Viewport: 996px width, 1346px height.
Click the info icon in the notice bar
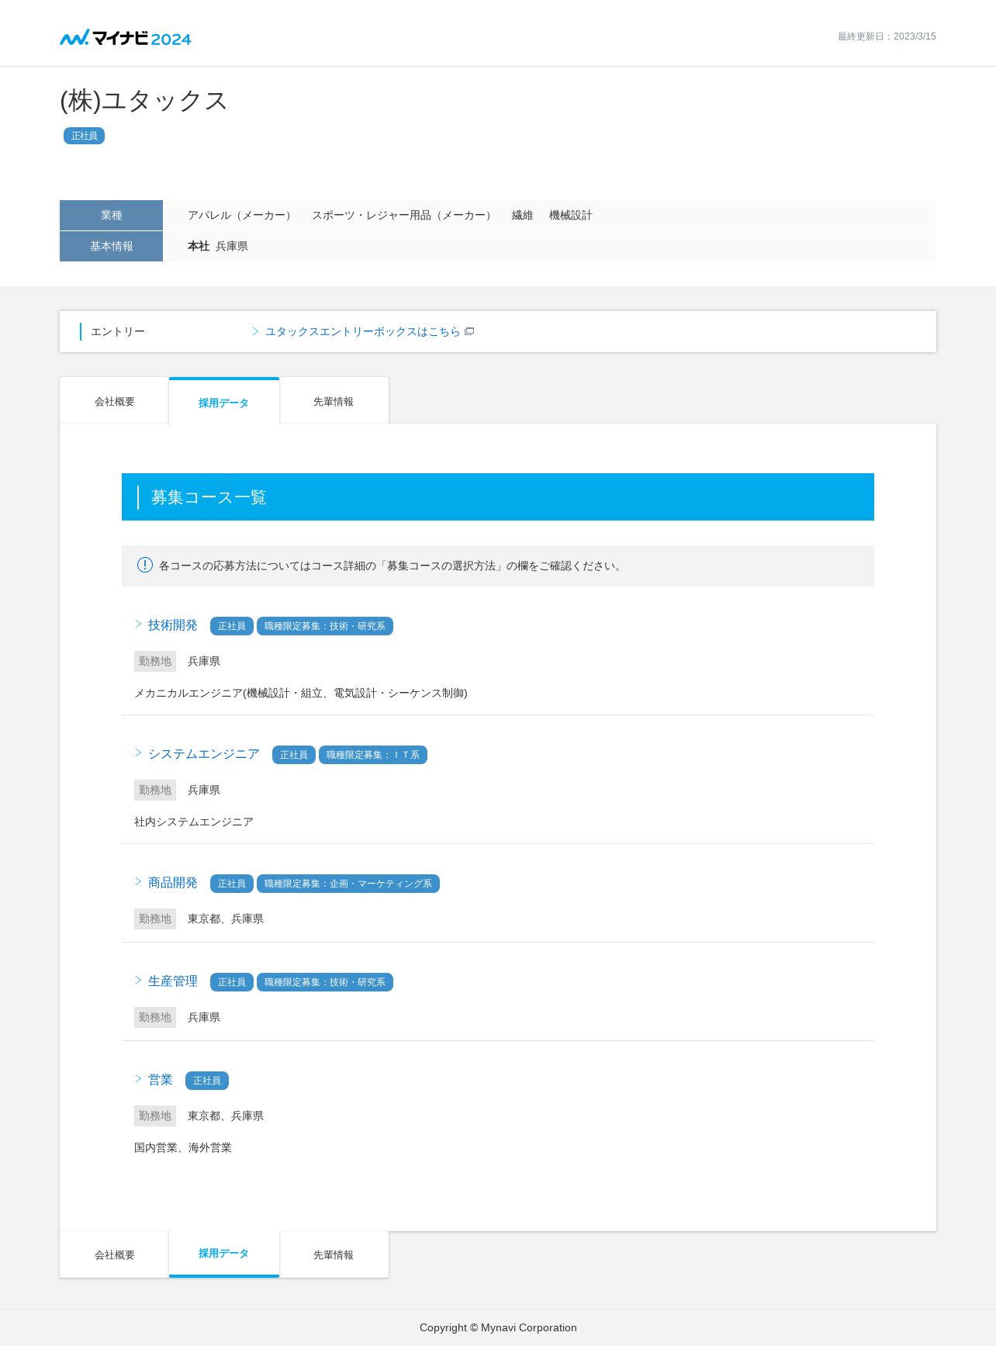click(x=144, y=565)
